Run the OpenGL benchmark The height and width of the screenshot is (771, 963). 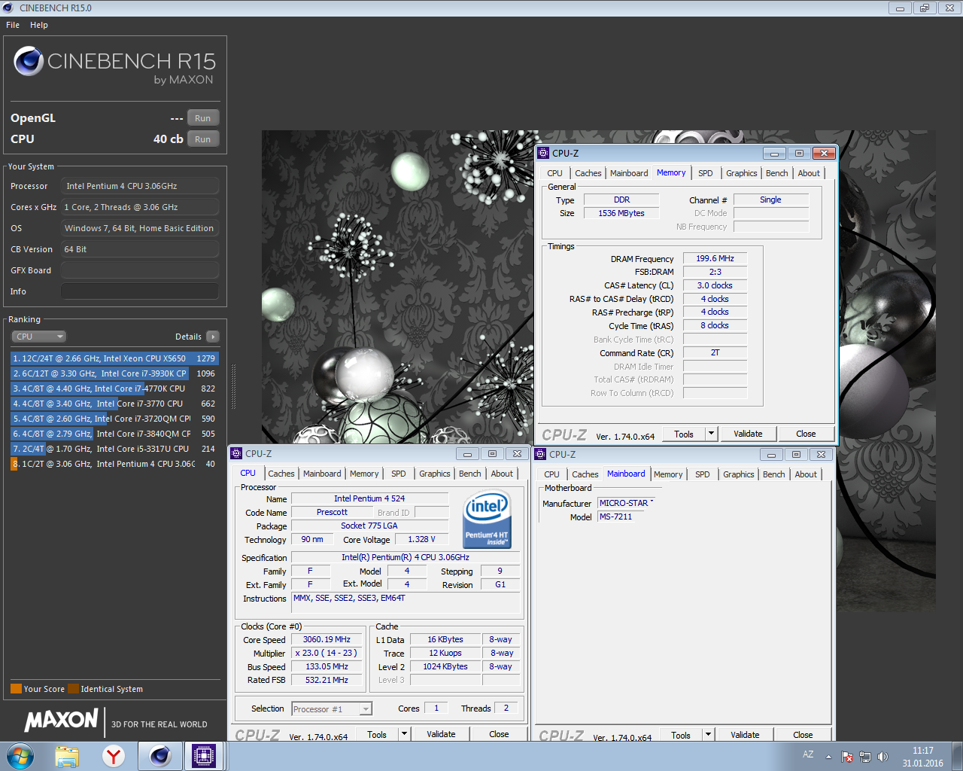pyautogui.click(x=203, y=118)
